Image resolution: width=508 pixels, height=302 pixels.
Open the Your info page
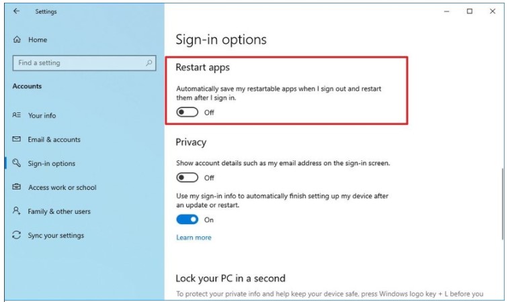[x=42, y=115]
